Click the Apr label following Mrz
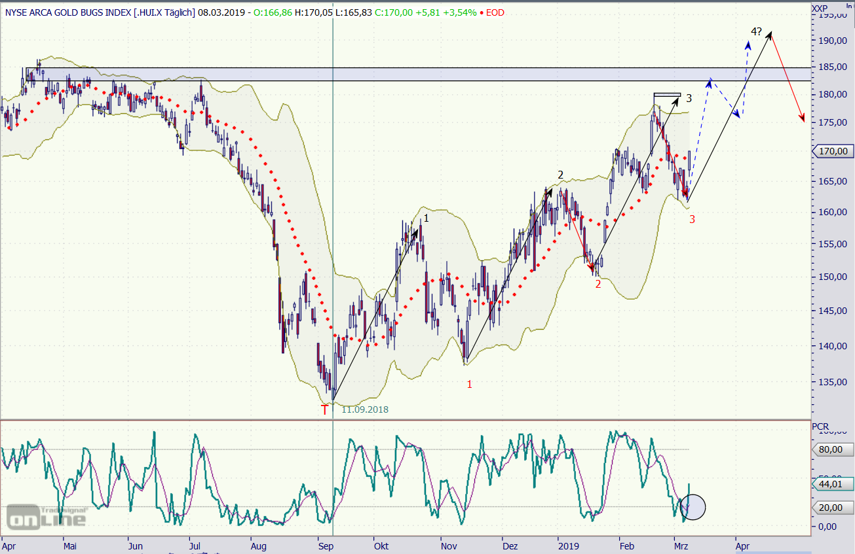855x554 pixels. coord(742,545)
